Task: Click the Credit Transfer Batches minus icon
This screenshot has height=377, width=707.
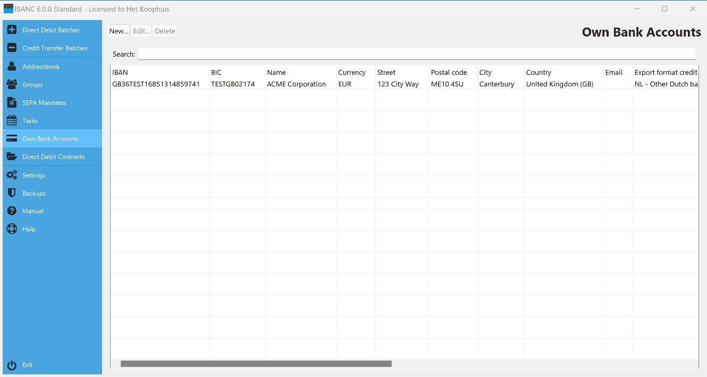Action: pos(12,48)
